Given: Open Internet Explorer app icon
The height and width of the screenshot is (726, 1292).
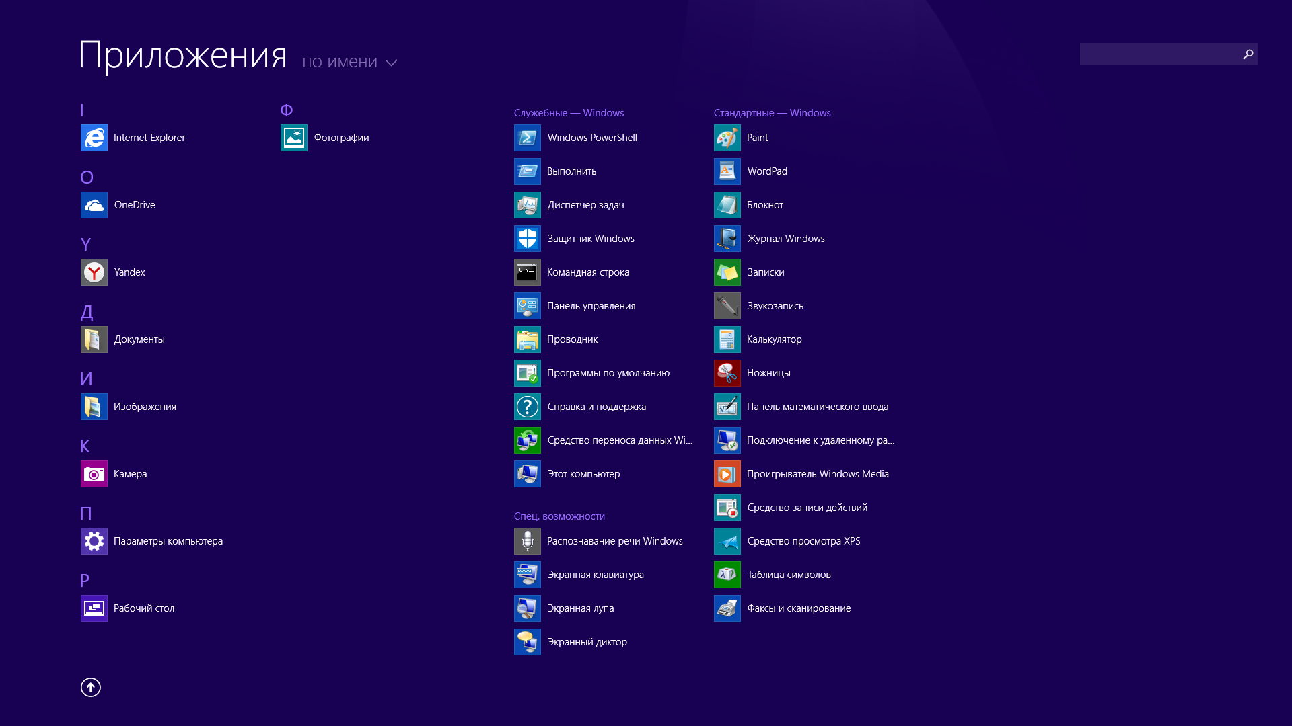Looking at the screenshot, I should coord(94,138).
